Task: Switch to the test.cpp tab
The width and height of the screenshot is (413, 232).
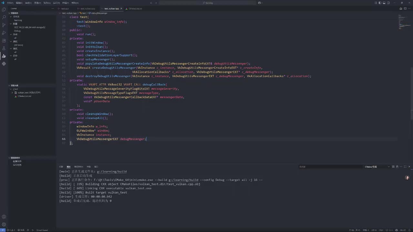Action: tap(65, 9)
